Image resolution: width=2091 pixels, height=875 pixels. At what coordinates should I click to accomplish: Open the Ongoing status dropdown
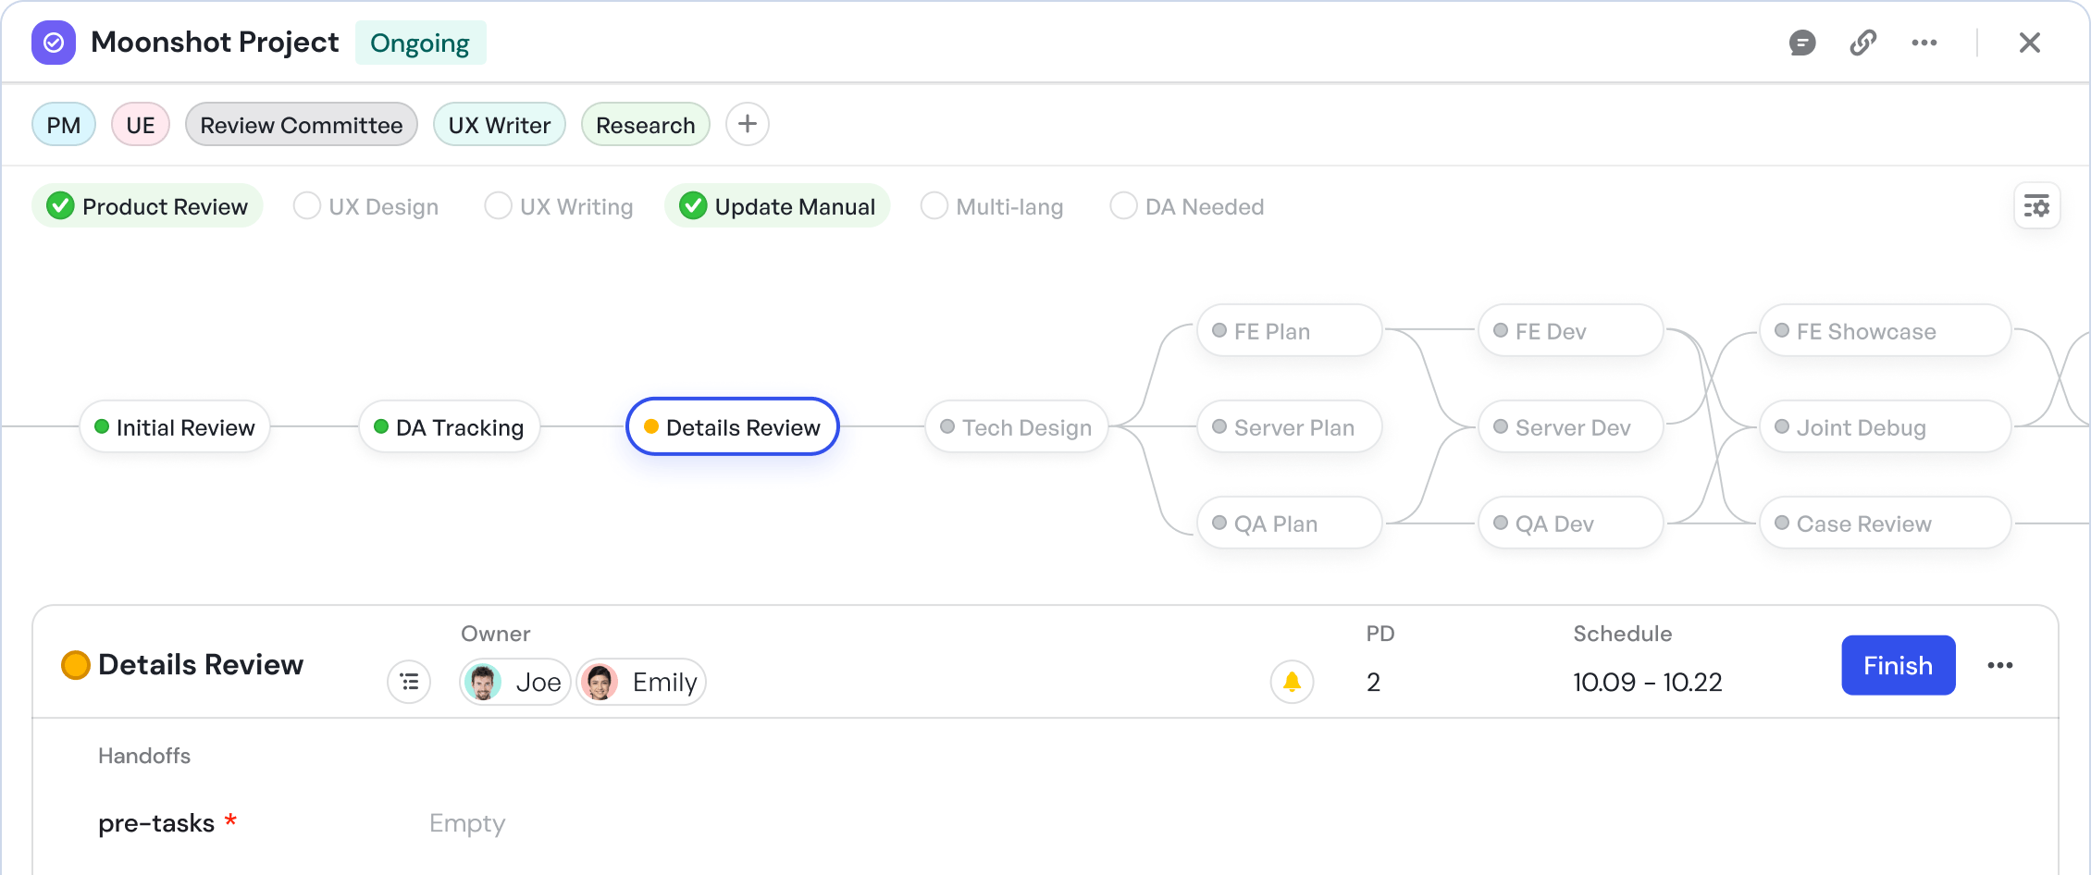coord(420,43)
